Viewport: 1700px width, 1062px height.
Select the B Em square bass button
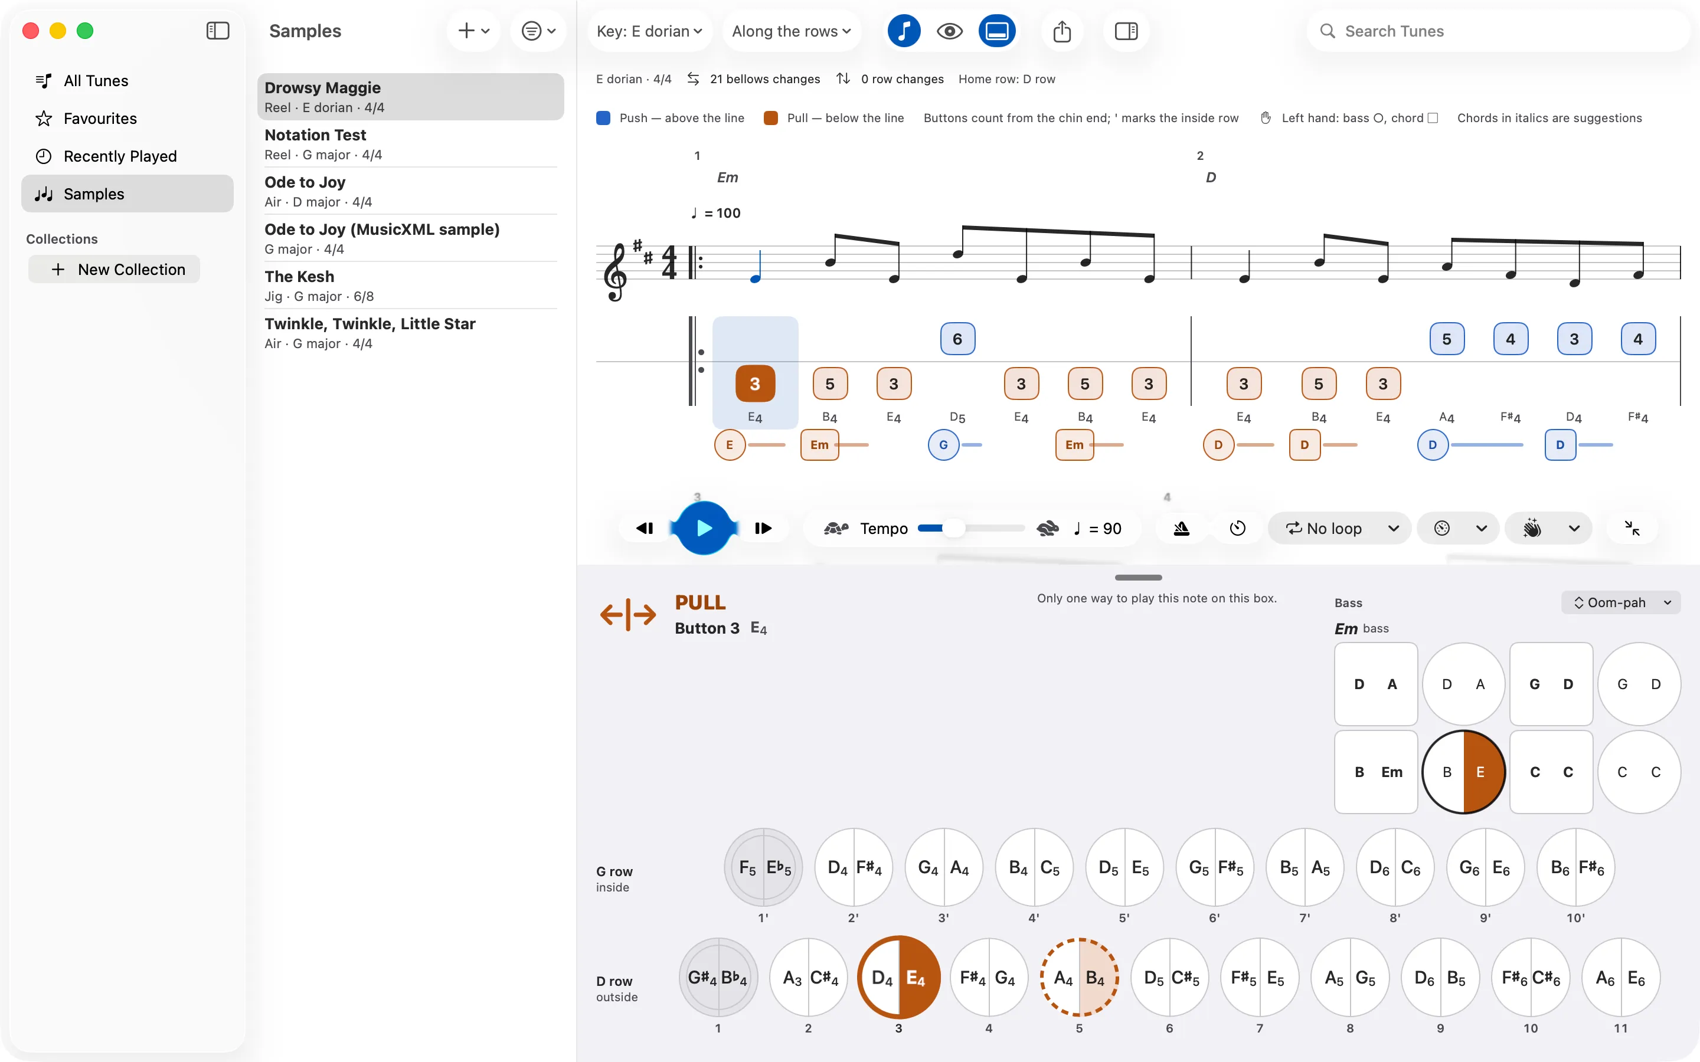click(1375, 772)
